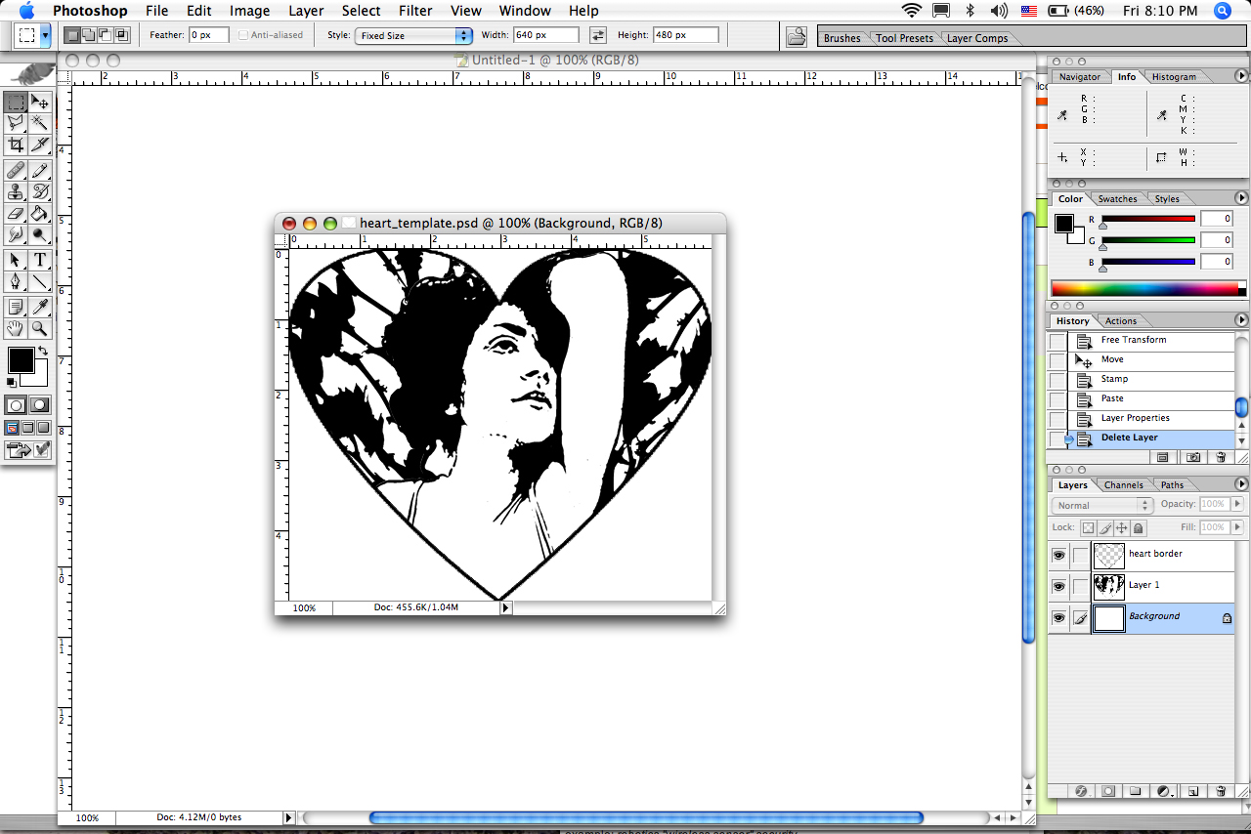Image resolution: width=1251 pixels, height=834 pixels.
Task: Open the tool preset picker arrow
Action: 45,35
